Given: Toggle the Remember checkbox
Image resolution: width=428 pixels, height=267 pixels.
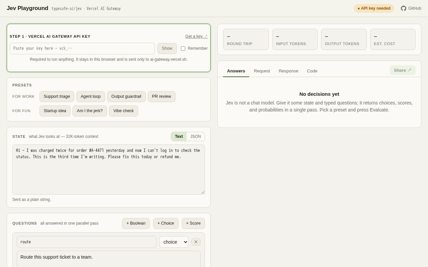Looking at the screenshot, I should coord(183,48).
